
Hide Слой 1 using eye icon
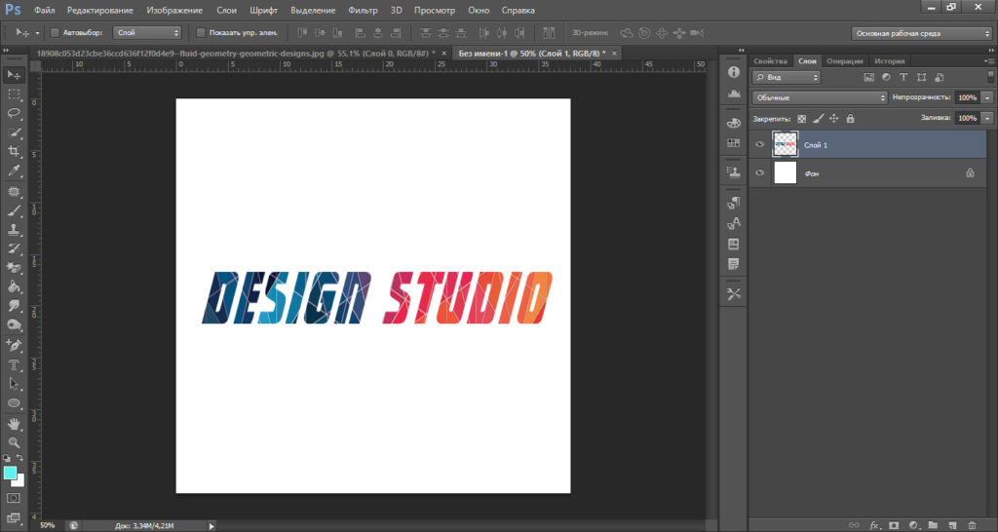coord(760,144)
